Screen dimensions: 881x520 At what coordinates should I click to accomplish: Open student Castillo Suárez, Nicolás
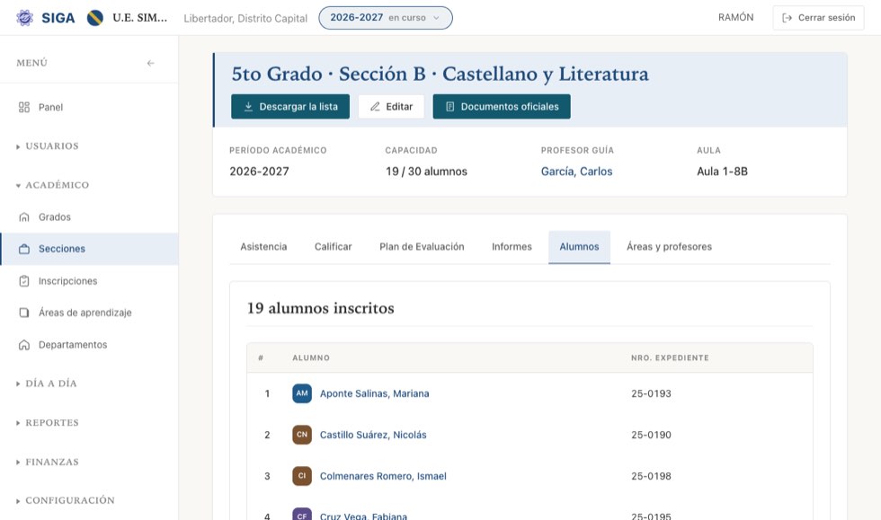point(373,435)
